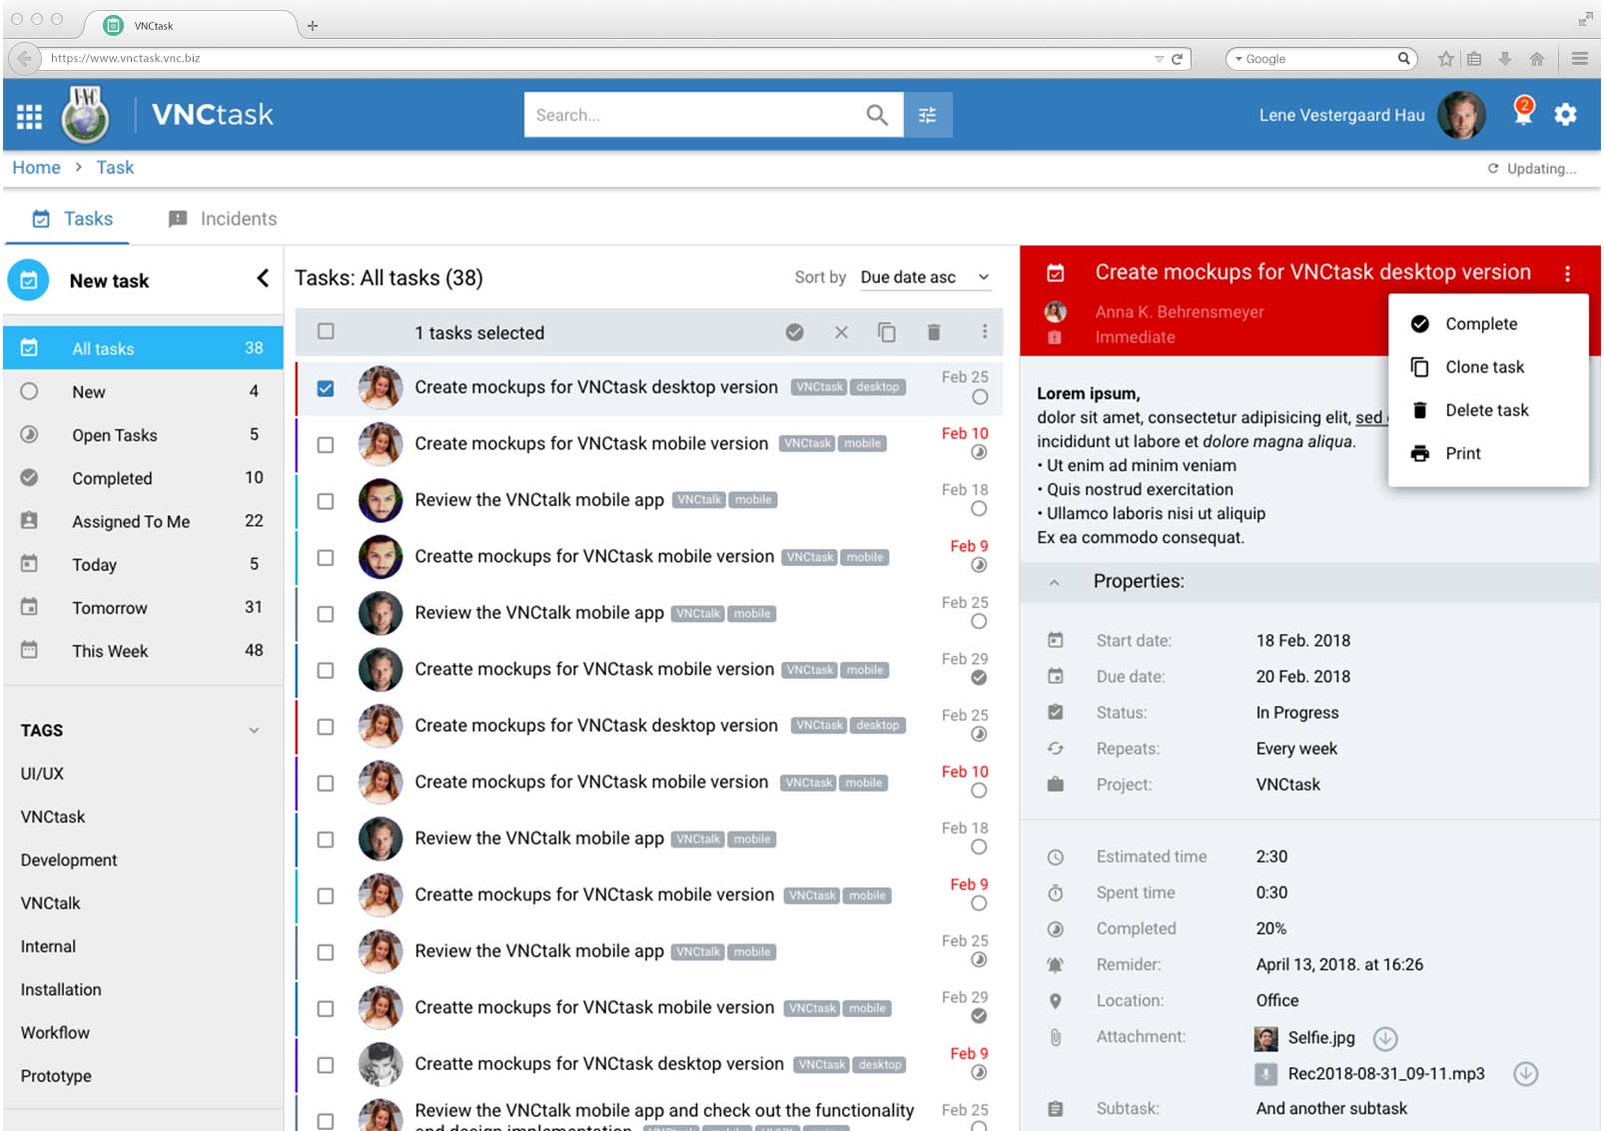Click the desktop tag on first task
Viewport: 1604px width, 1131px height.
coord(878,387)
